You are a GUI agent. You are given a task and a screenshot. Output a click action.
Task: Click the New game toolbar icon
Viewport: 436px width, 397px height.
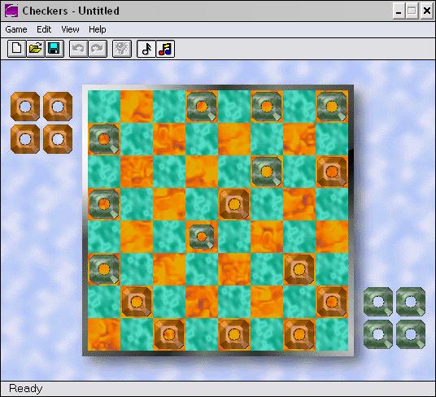click(17, 49)
